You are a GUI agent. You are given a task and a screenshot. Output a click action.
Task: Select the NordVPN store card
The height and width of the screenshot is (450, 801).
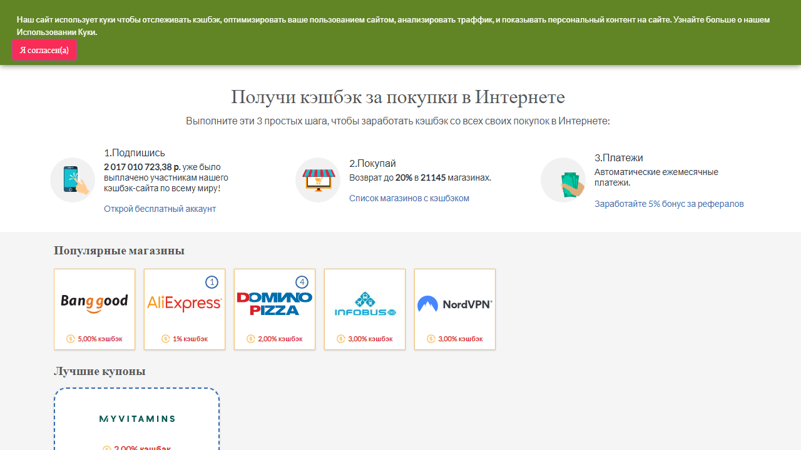coord(454,309)
